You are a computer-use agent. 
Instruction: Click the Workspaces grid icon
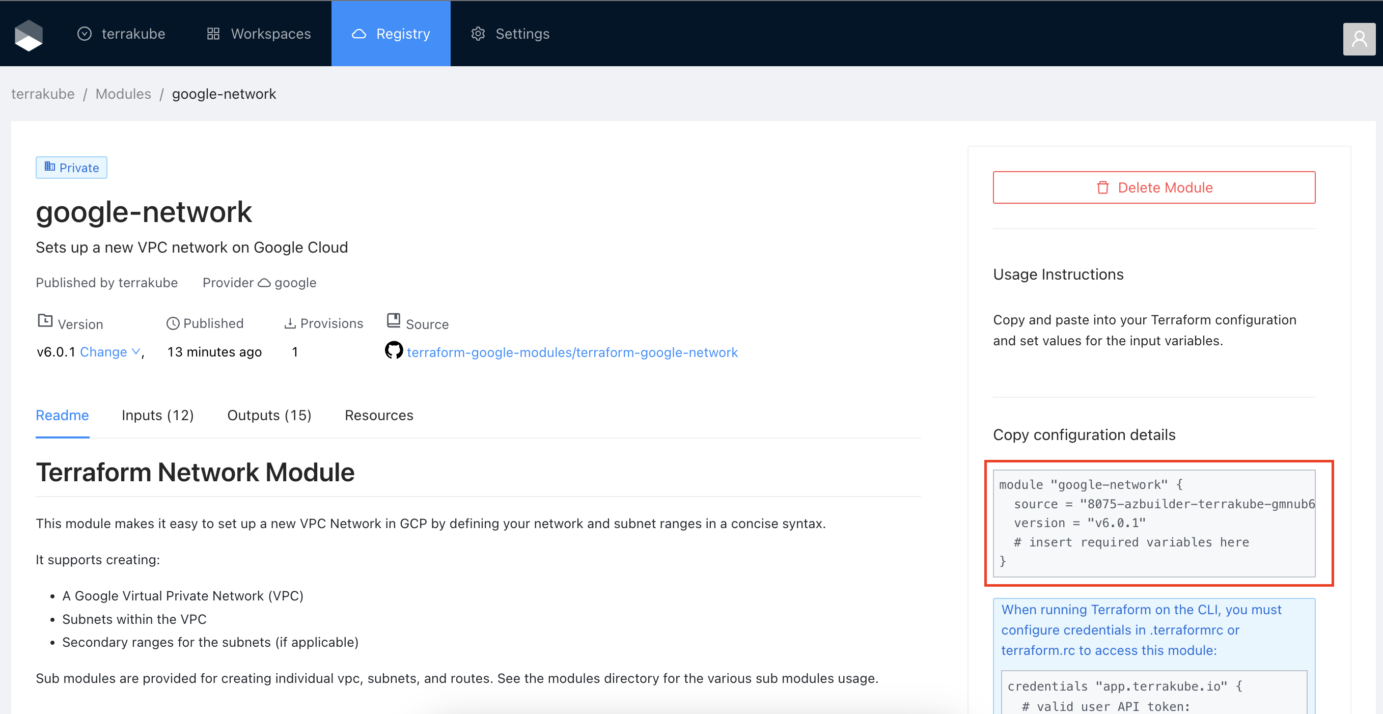(x=213, y=34)
